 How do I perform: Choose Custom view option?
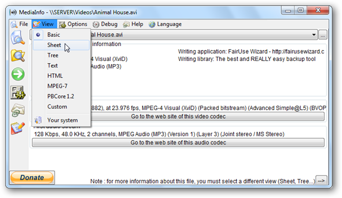click(61, 106)
